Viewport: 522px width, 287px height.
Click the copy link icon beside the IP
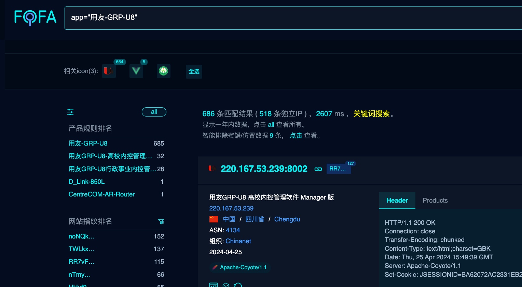coord(318,169)
